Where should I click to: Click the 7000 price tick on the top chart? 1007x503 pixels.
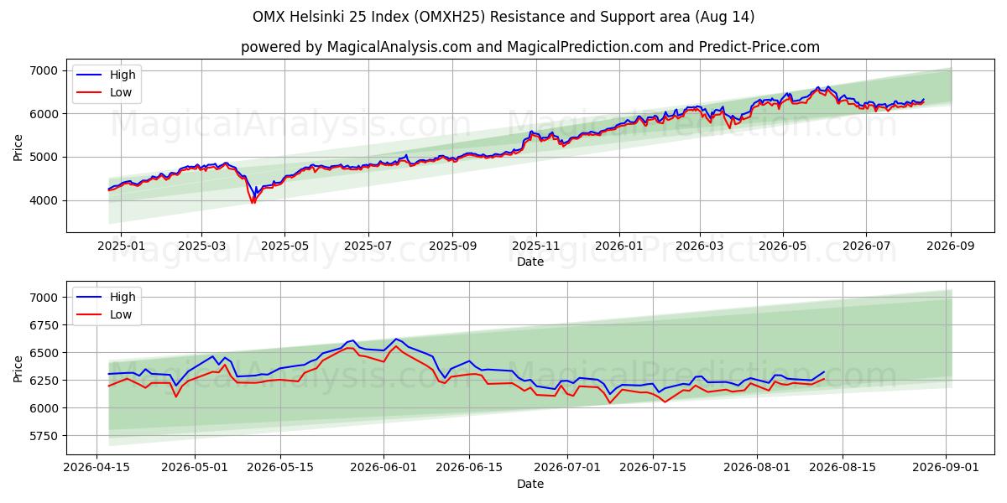click(x=44, y=70)
